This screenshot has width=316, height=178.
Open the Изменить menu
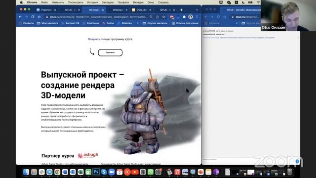(58, 2)
